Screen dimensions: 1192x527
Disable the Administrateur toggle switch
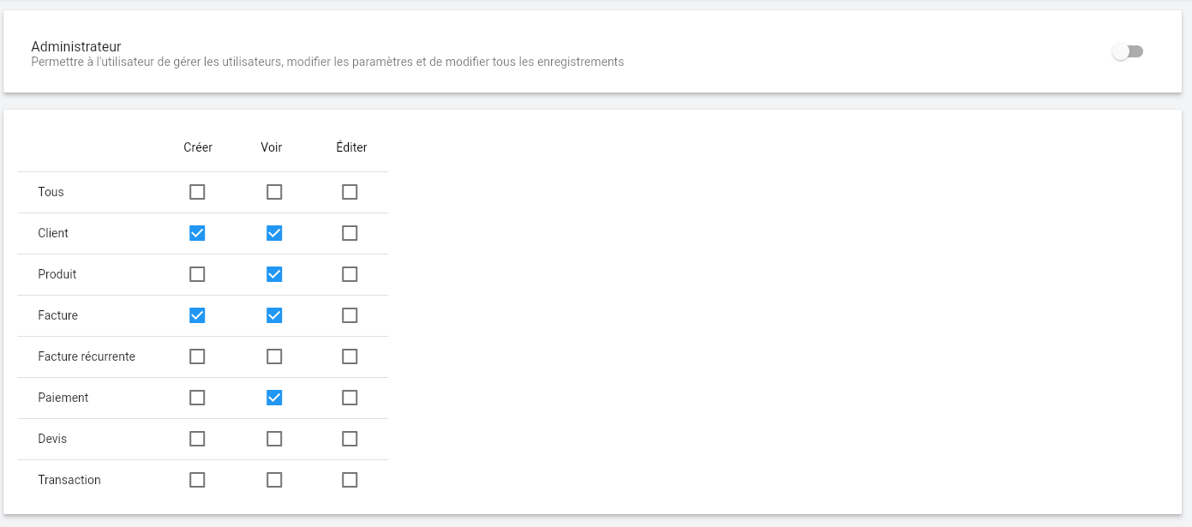click(x=1128, y=51)
